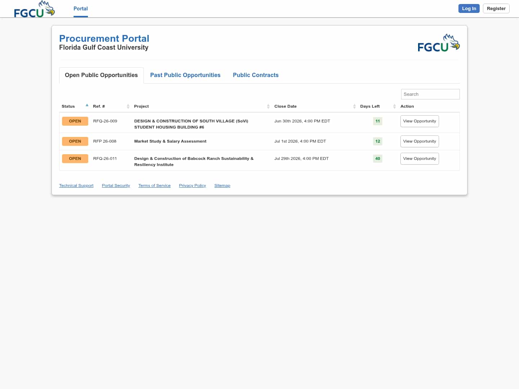This screenshot has height=389, width=519.
Task: Click reference number RFP 26-008
Action: 105,142
